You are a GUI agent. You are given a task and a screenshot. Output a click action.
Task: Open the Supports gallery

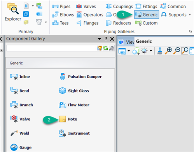point(174,15)
